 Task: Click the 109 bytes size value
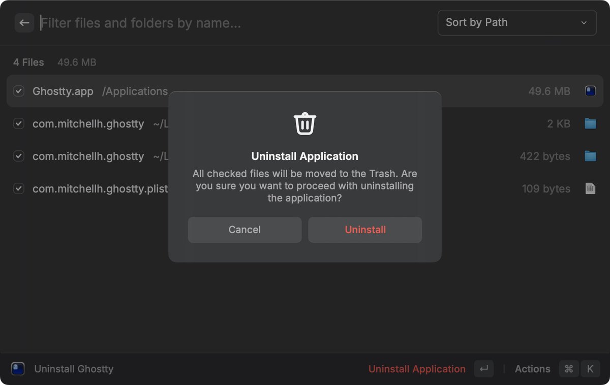546,188
